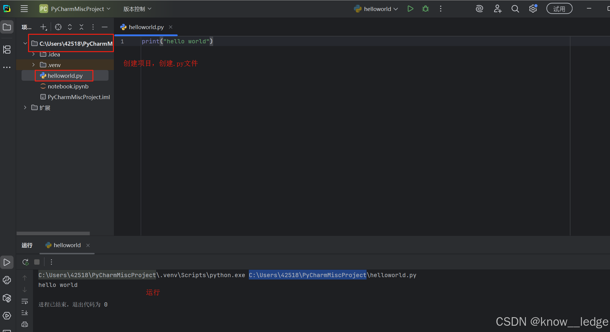Select the 运行 run panel label
610x332 pixels.
click(x=27, y=245)
